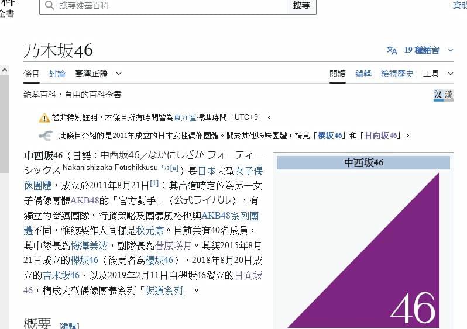Screen dimensions: 467x329
Task: Click the translation languages icon
Action: (x=392, y=50)
